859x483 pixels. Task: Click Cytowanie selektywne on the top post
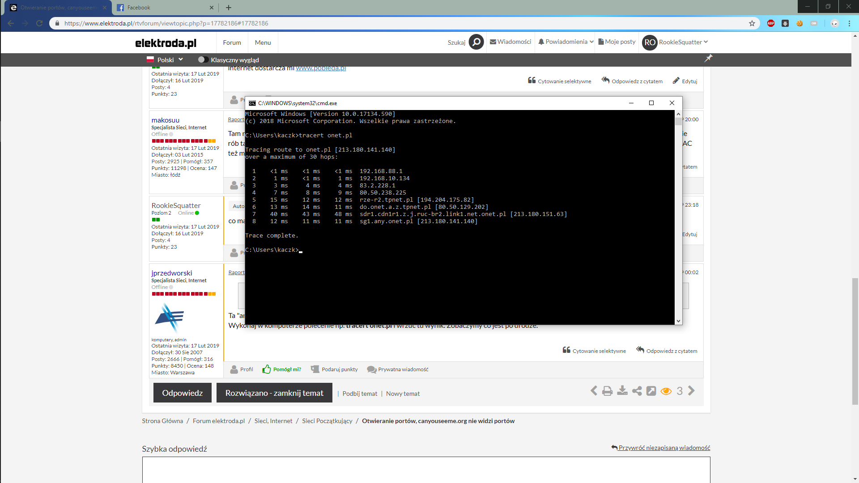click(559, 81)
